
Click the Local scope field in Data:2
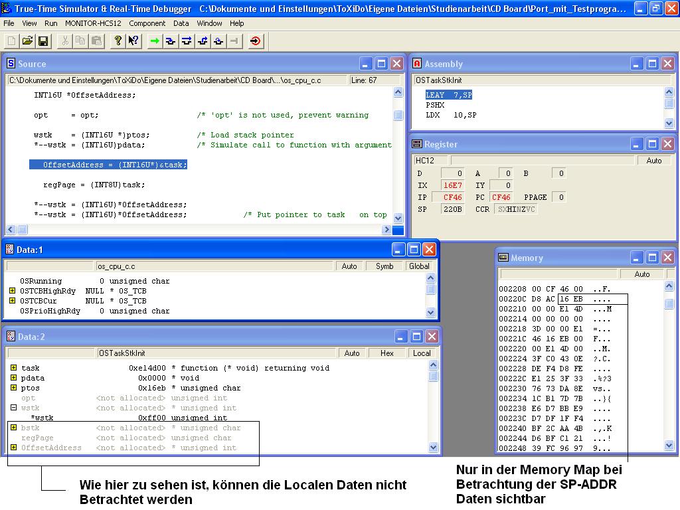(422, 353)
